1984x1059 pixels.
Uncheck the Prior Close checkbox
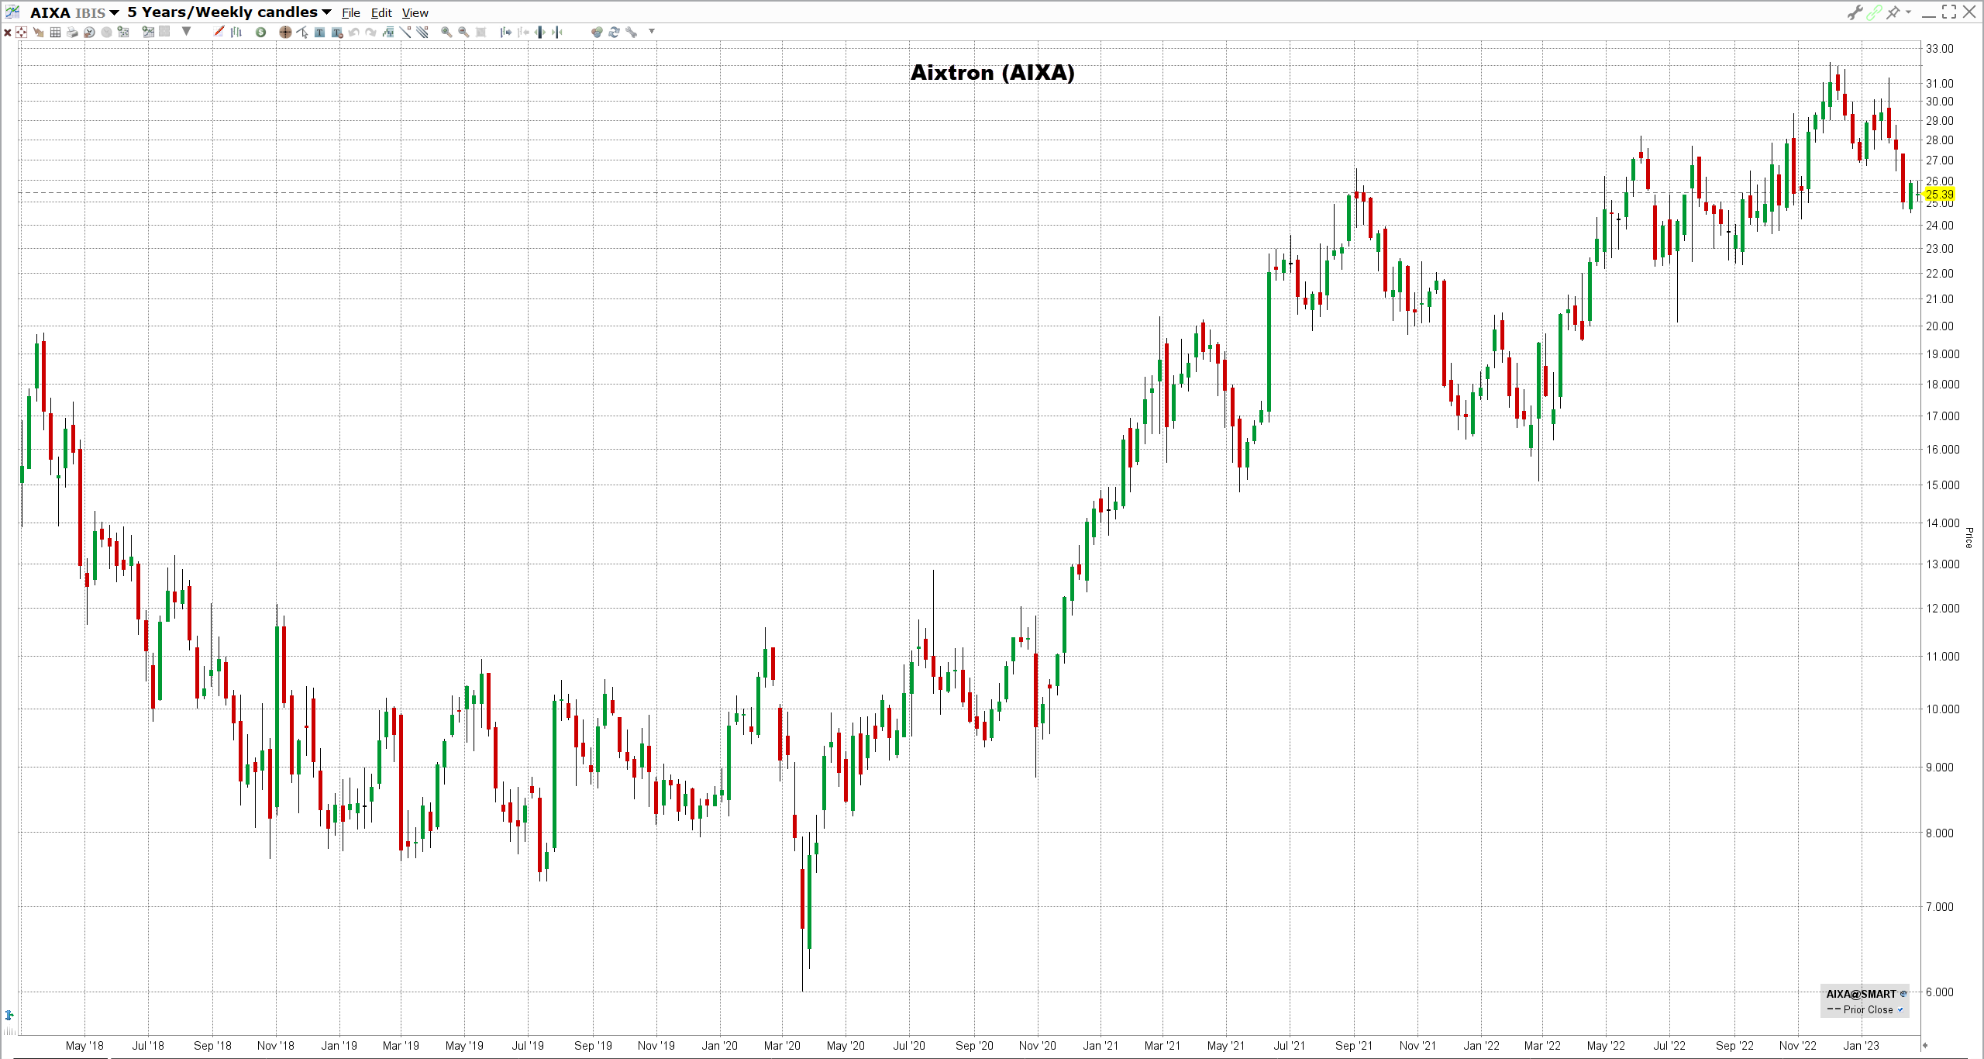click(x=1900, y=1009)
